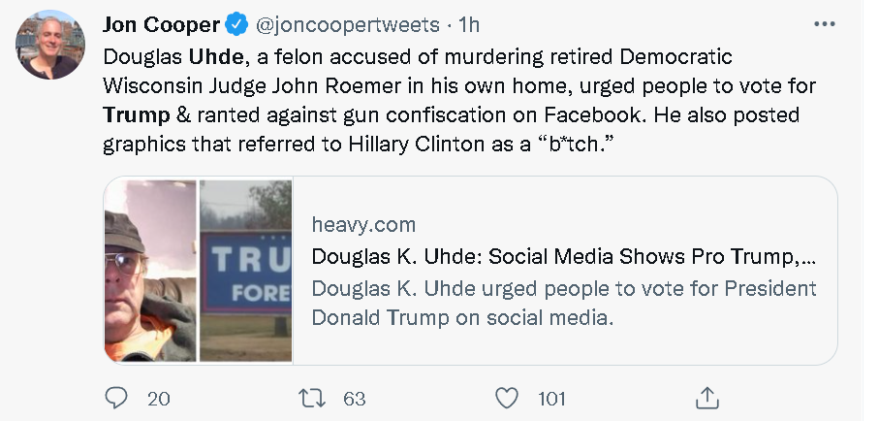
Task: Click the card's article description text
Action: point(562,303)
